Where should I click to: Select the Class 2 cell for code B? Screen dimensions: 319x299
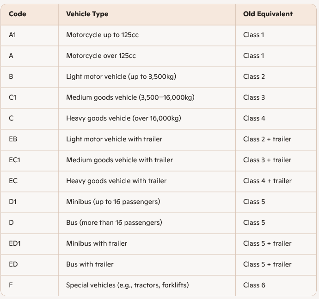[x=276, y=77]
